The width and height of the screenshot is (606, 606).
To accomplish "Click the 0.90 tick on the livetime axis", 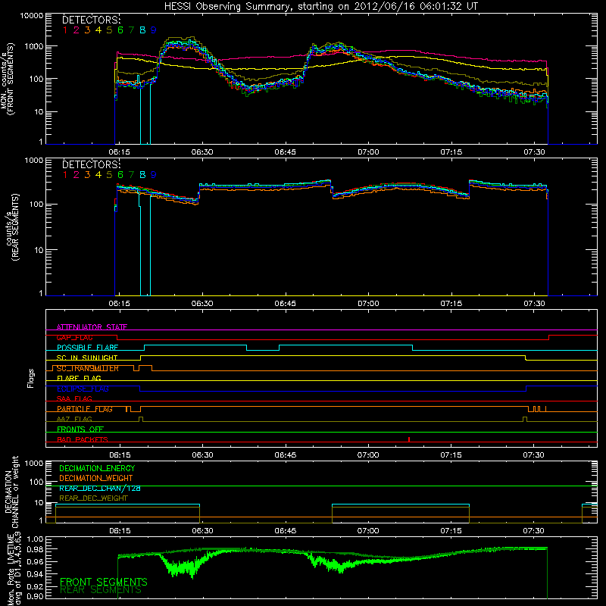I will point(36,596).
